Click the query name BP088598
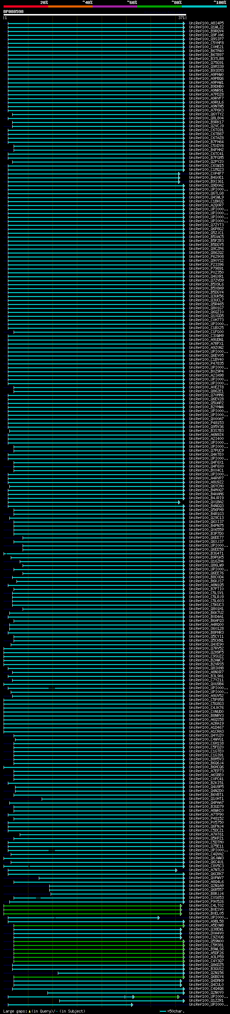Screen dimensions: 230x1014 tap(13, 12)
